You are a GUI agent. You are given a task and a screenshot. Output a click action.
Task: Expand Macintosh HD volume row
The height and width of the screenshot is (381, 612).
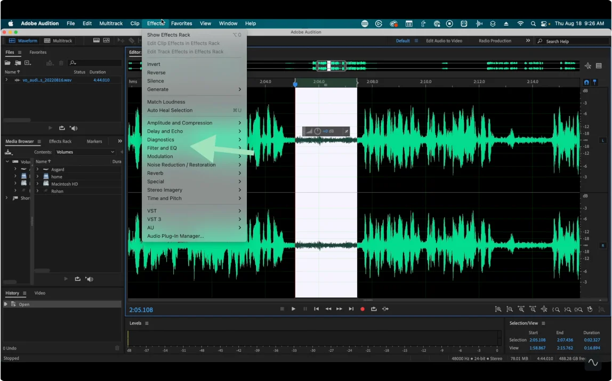tap(37, 184)
